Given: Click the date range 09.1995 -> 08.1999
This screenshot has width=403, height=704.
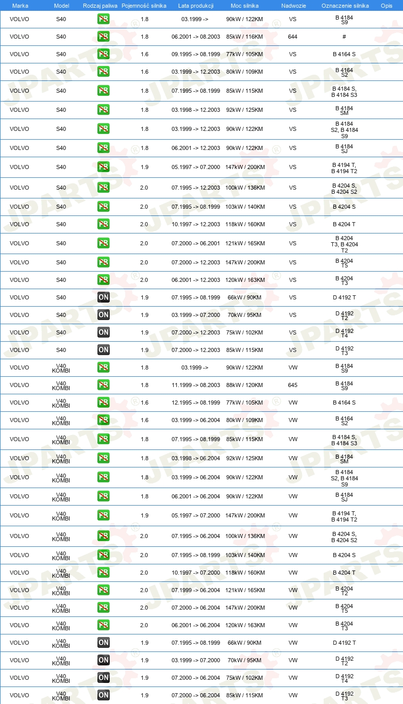Looking at the screenshot, I should tap(196, 55).
